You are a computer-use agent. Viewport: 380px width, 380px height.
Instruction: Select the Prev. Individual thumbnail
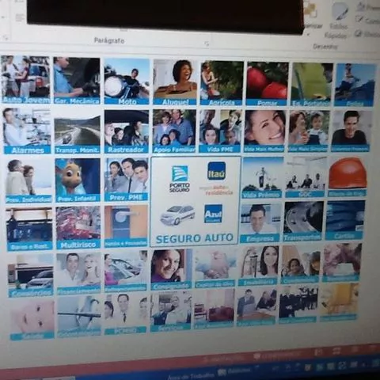28,181
